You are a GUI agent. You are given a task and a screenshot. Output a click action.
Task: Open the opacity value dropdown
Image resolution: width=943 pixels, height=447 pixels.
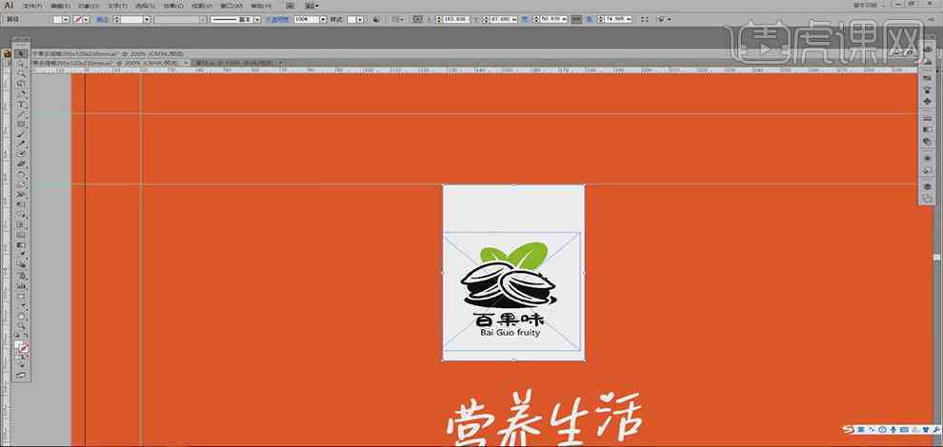point(323,19)
